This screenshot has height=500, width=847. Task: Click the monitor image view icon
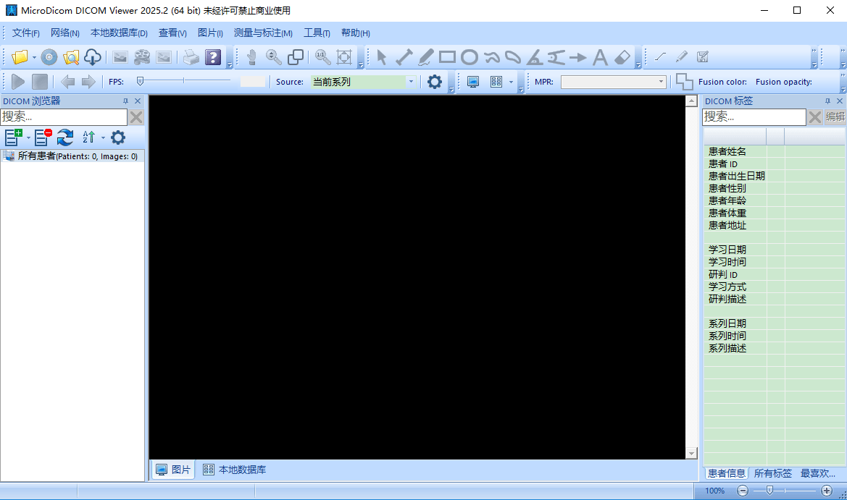point(473,82)
